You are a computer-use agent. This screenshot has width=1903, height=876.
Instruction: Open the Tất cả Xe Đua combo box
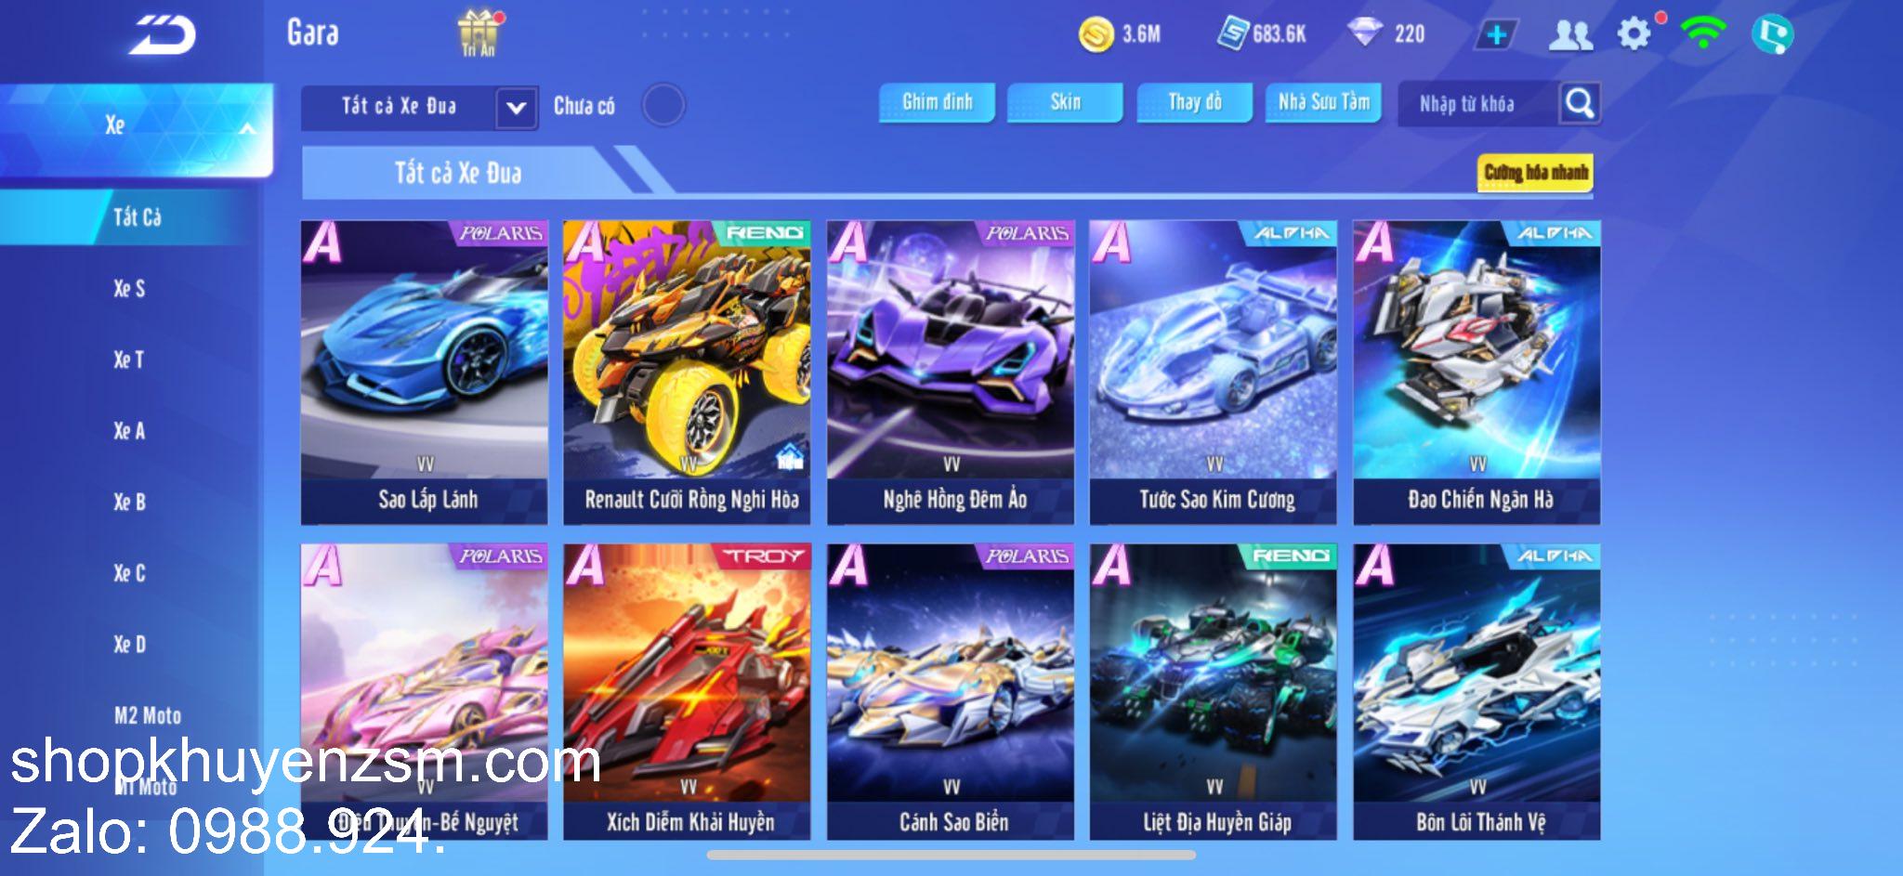tap(419, 108)
